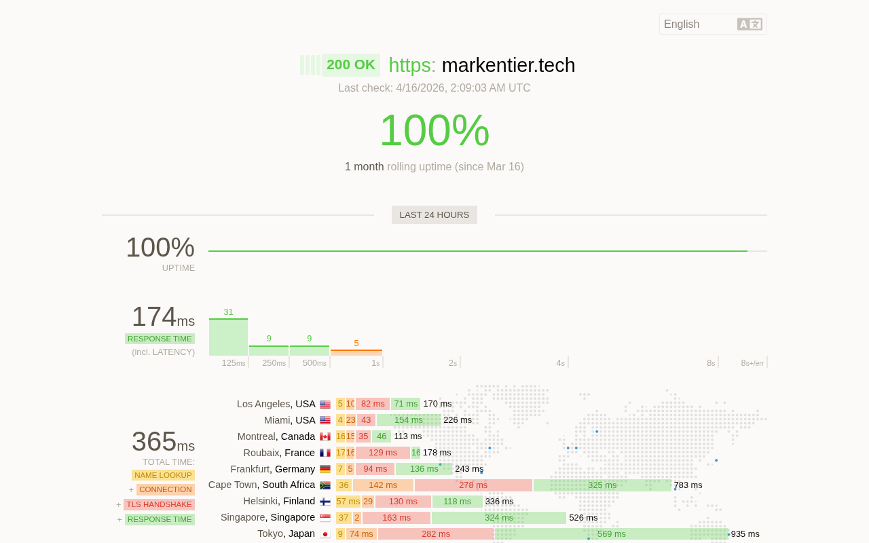Click Cape Town 142 ms connection segment
The image size is (869, 543).
[383, 485]
